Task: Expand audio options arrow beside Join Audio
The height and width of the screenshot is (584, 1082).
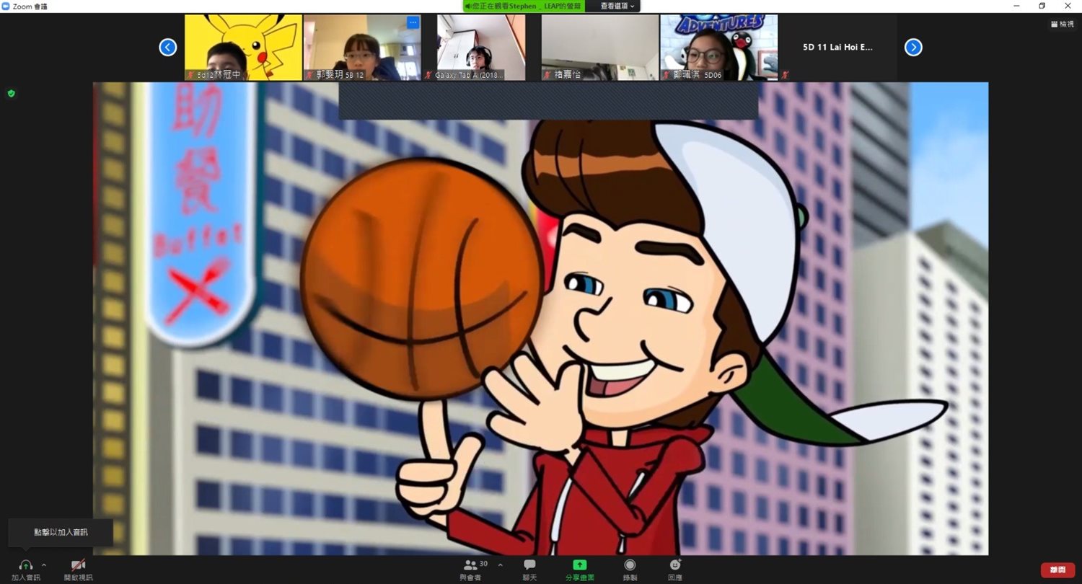Action: [44, 565]
